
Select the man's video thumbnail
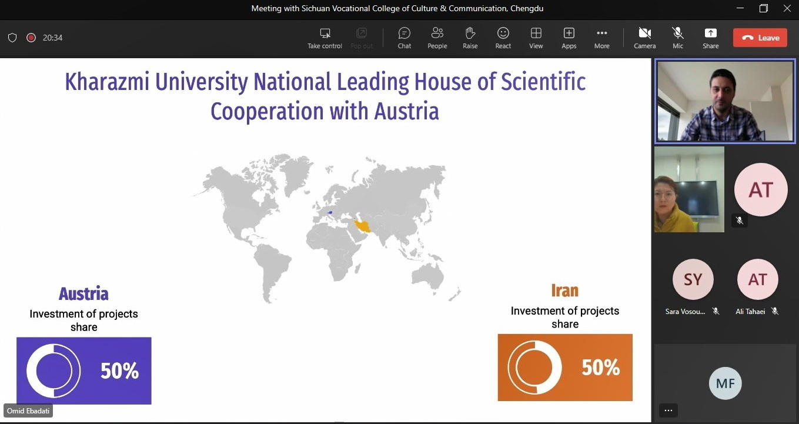(x=725, y=101)
